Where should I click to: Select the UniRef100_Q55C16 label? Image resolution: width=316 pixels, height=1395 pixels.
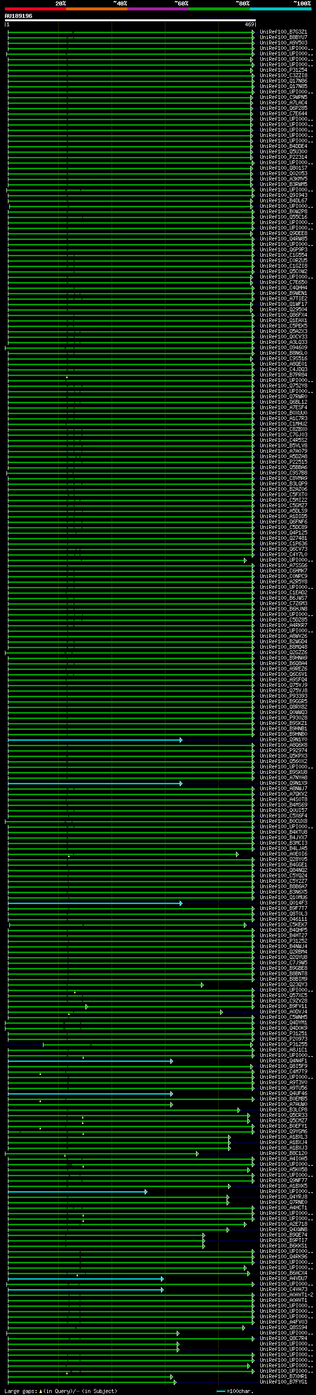tap(283, 217)
